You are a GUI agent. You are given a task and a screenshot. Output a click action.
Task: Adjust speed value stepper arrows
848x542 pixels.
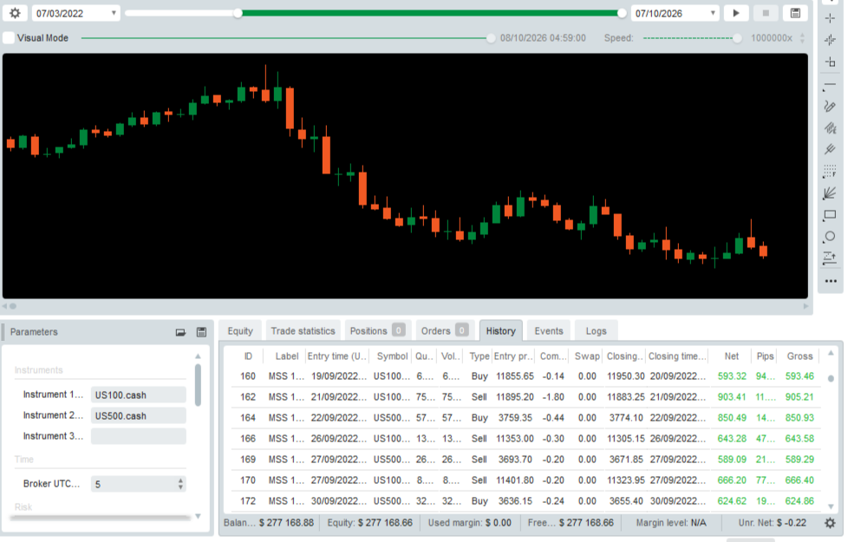coord(802,38)
